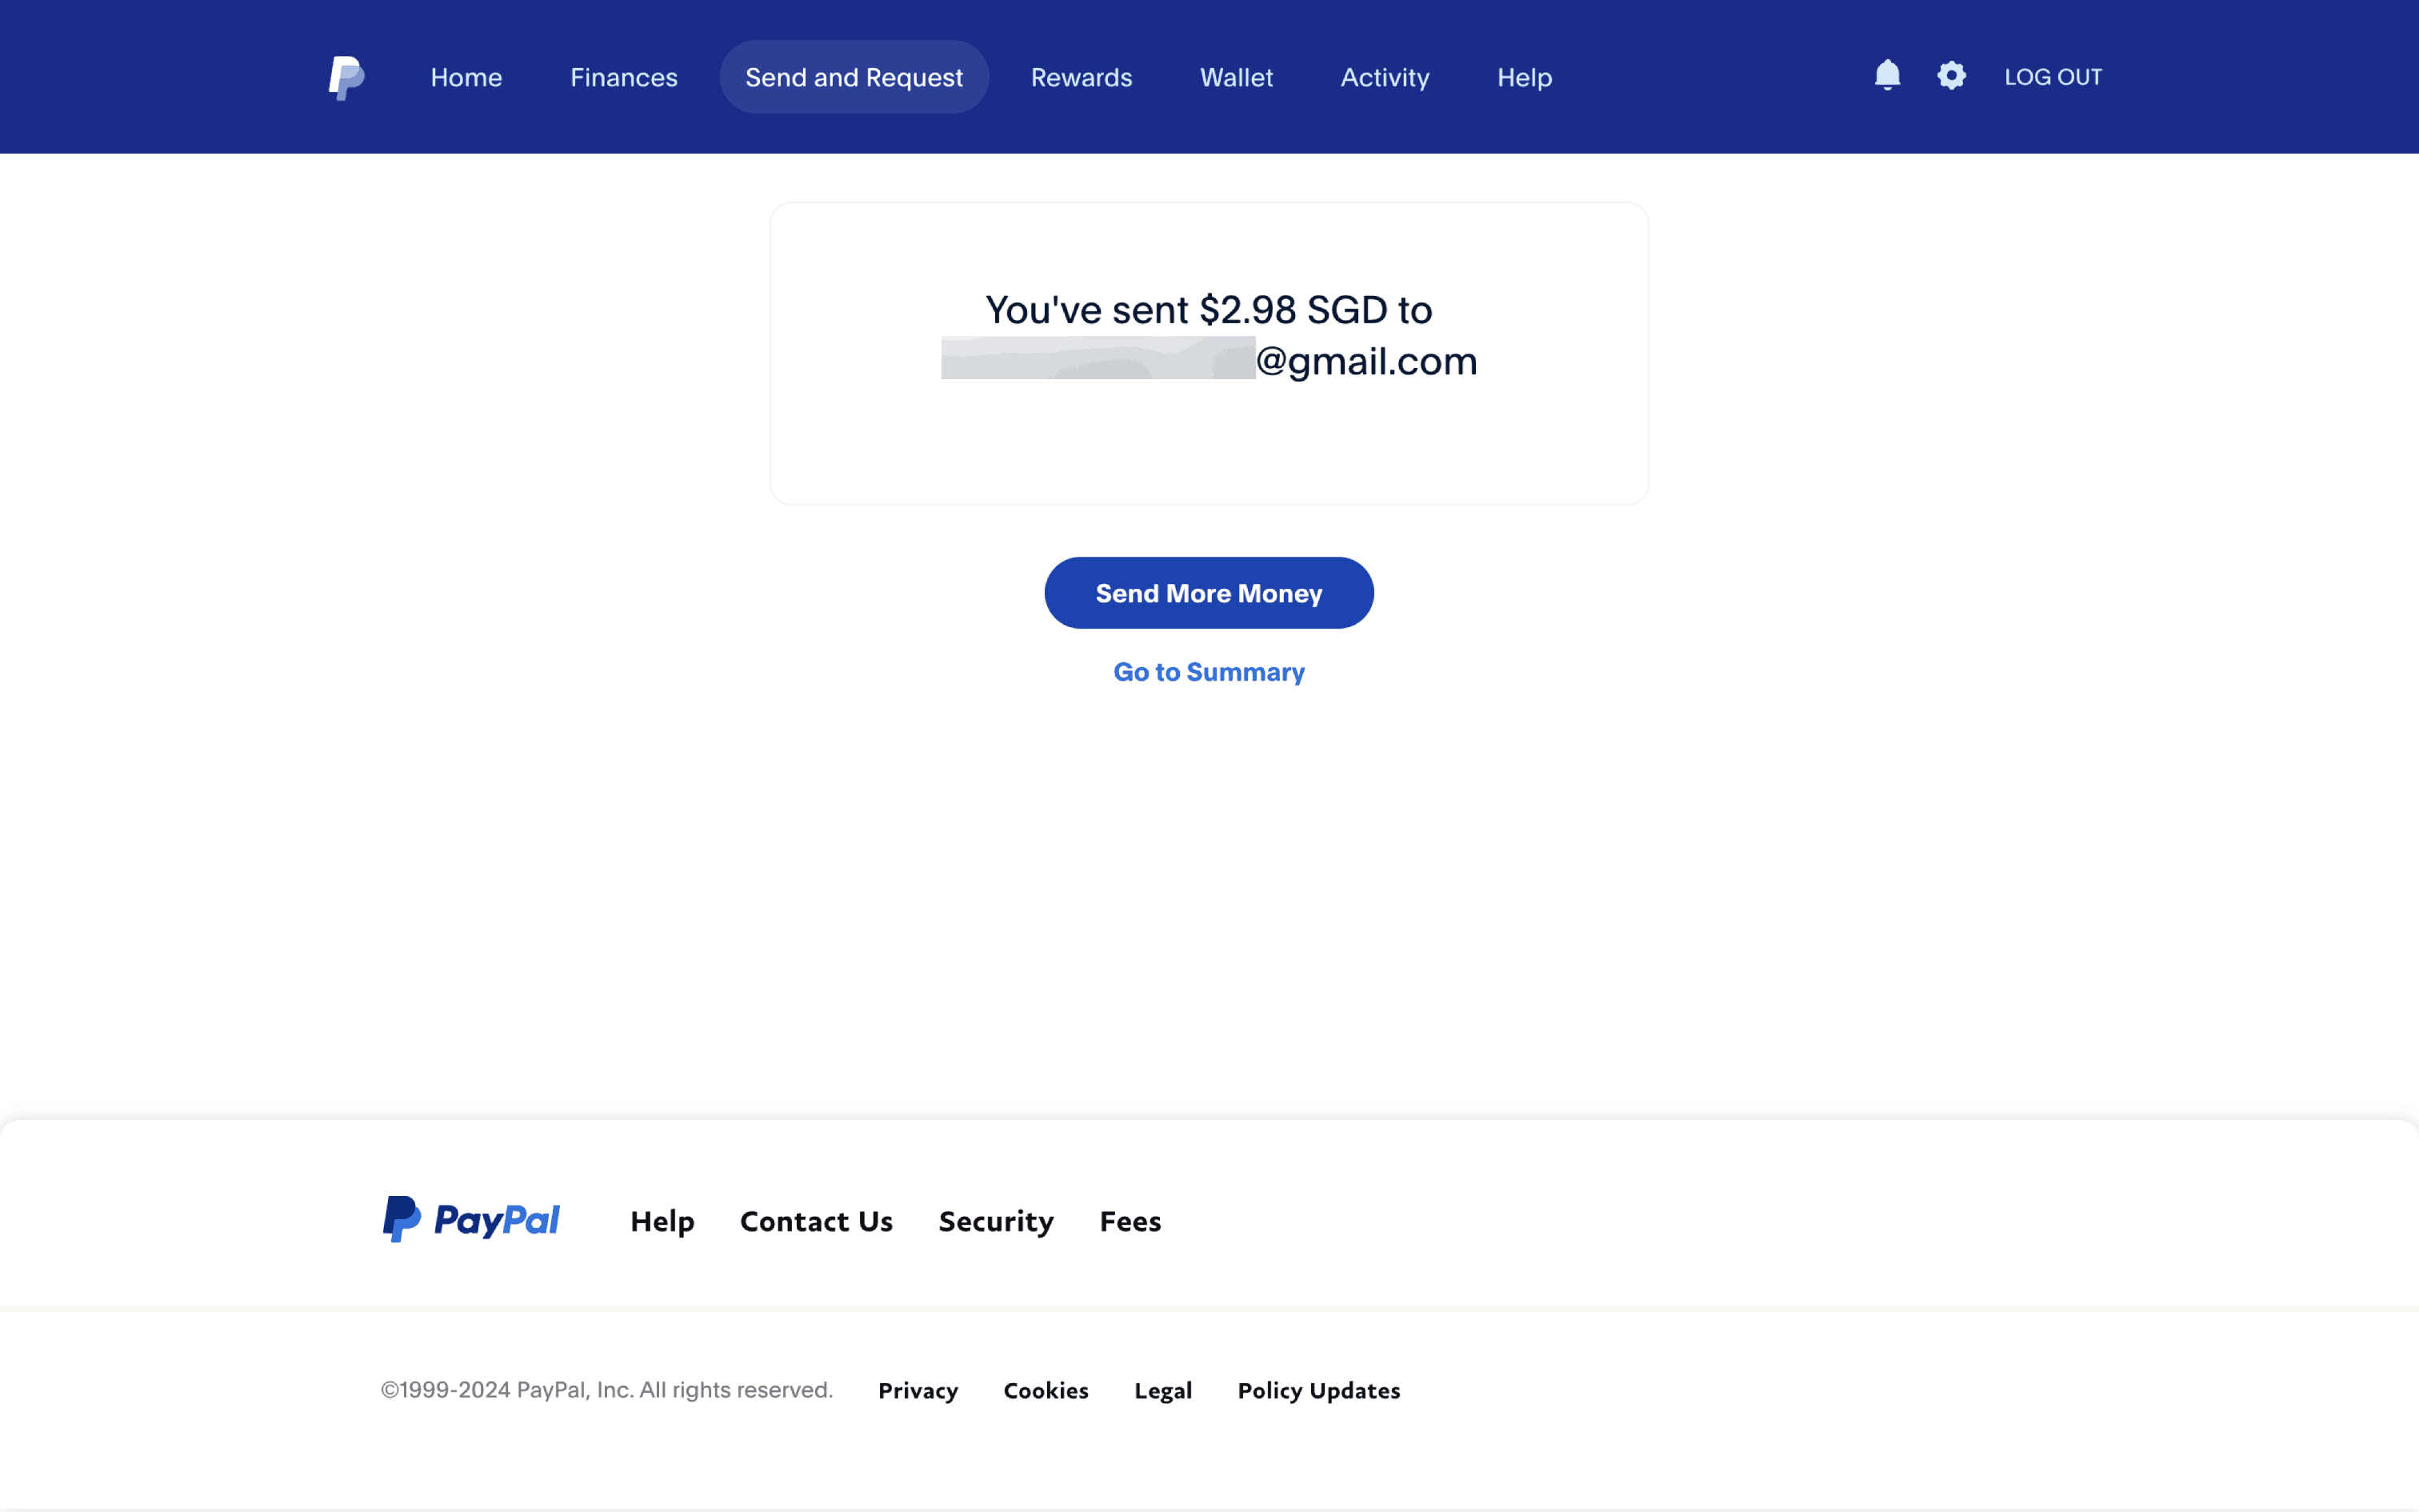
Task: Follow the Go to Summary link
Action: tap(1209, 672)
